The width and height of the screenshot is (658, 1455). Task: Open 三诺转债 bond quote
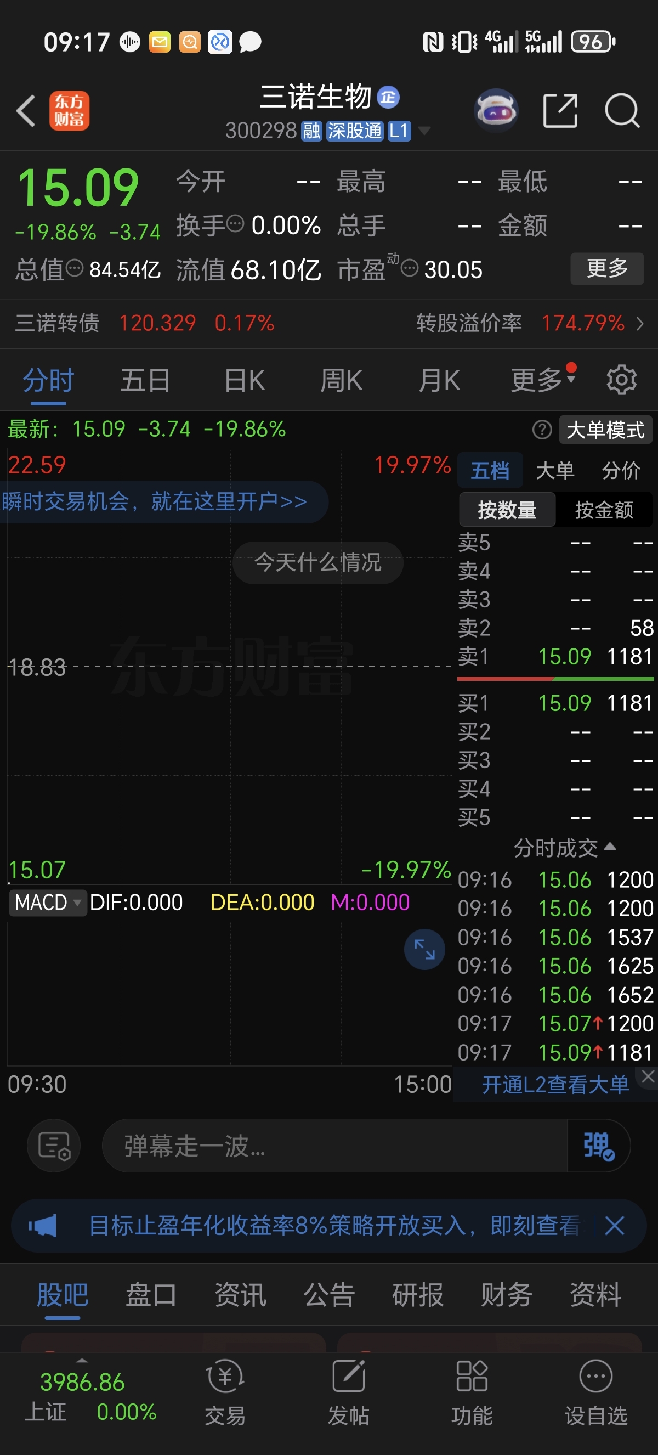(x=145, y=324)
